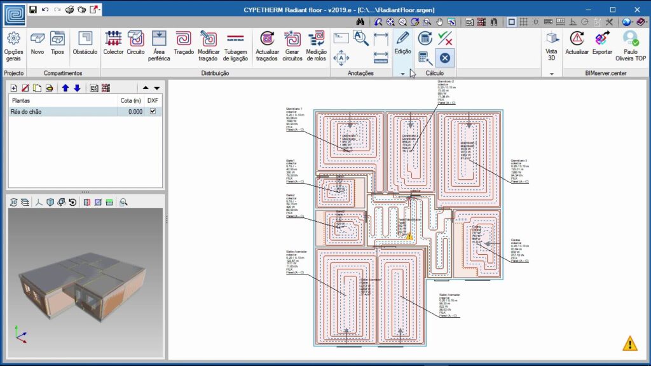Activate the Traçado tool
This screenshot has height=366, width=651.
(x=184, y=44)
